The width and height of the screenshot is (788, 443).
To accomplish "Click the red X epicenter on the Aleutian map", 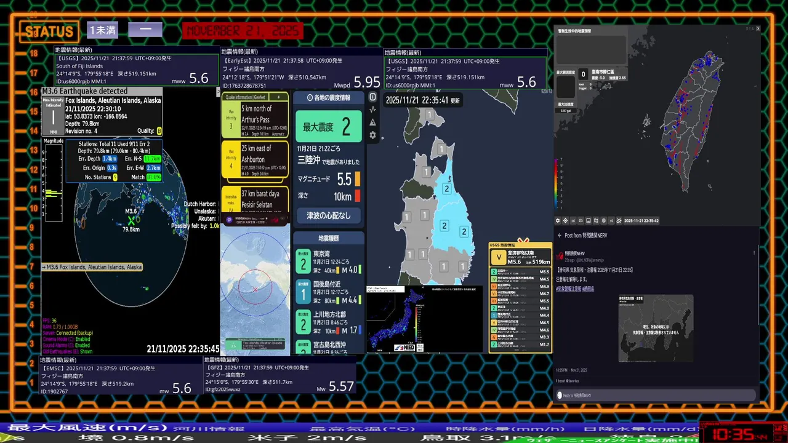I will tap(255, 289).
